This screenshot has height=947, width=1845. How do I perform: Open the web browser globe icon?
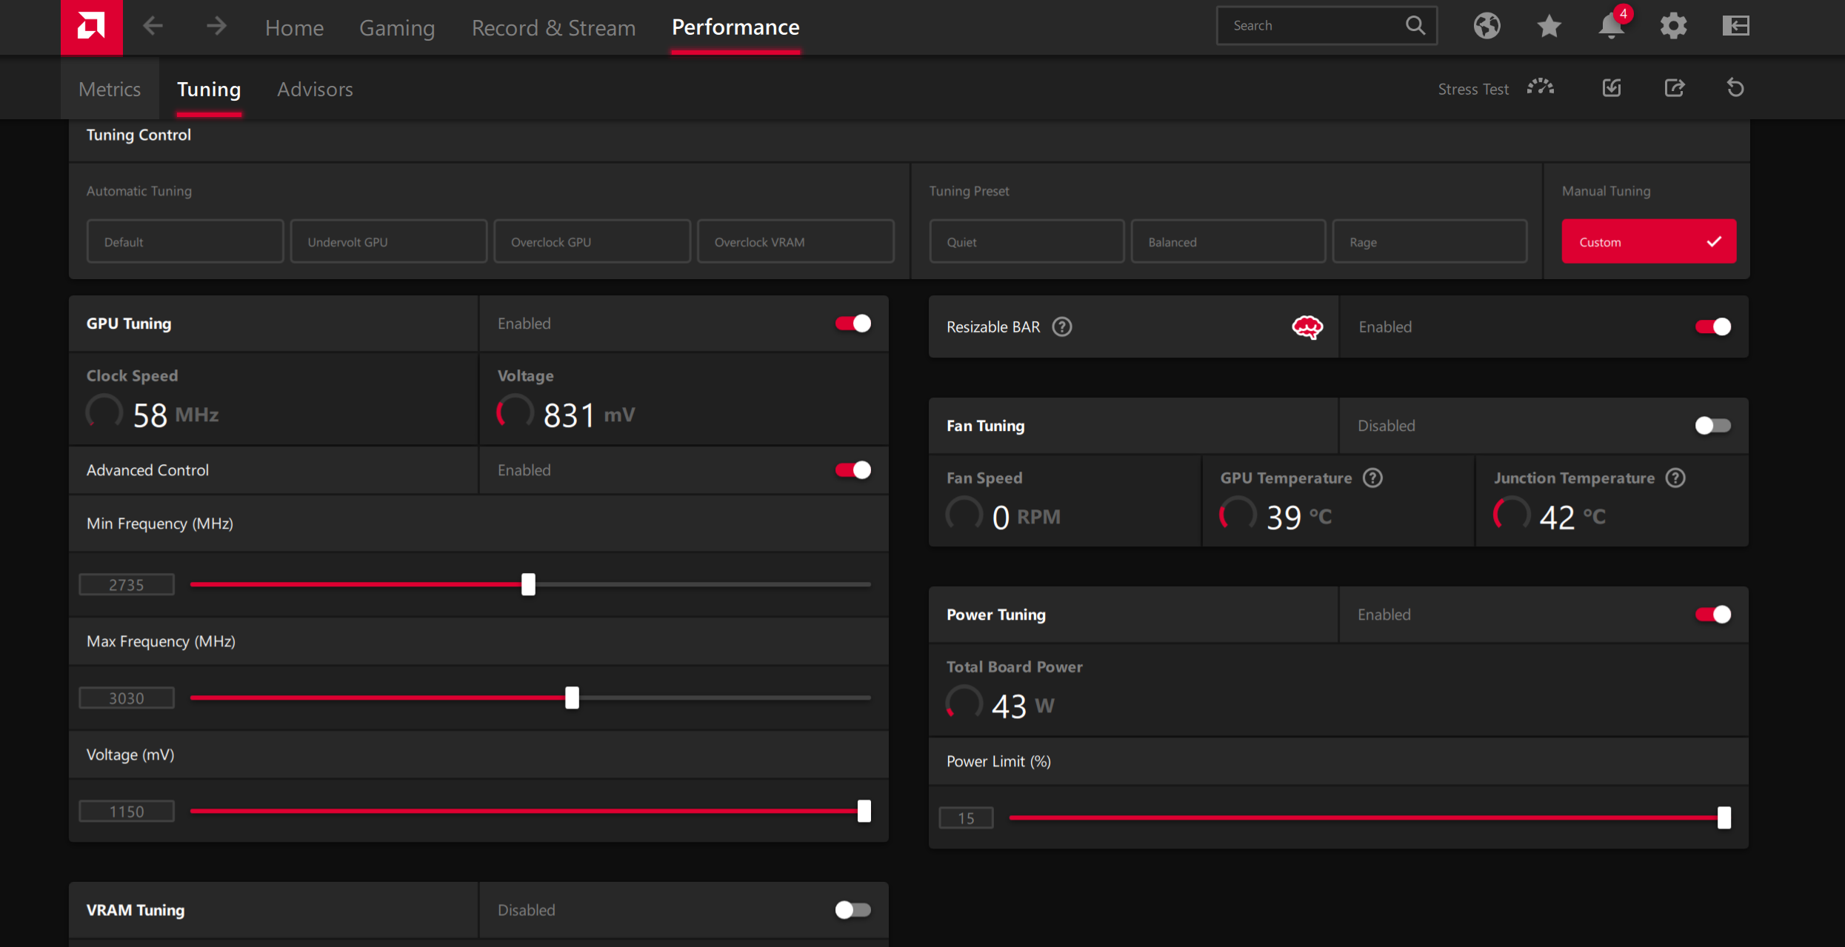pos(1487,26)
